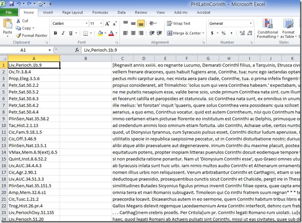This screenshot has height=223, width=302.
Task: Click the Insert Function fx icon
Action: [78, 50]
